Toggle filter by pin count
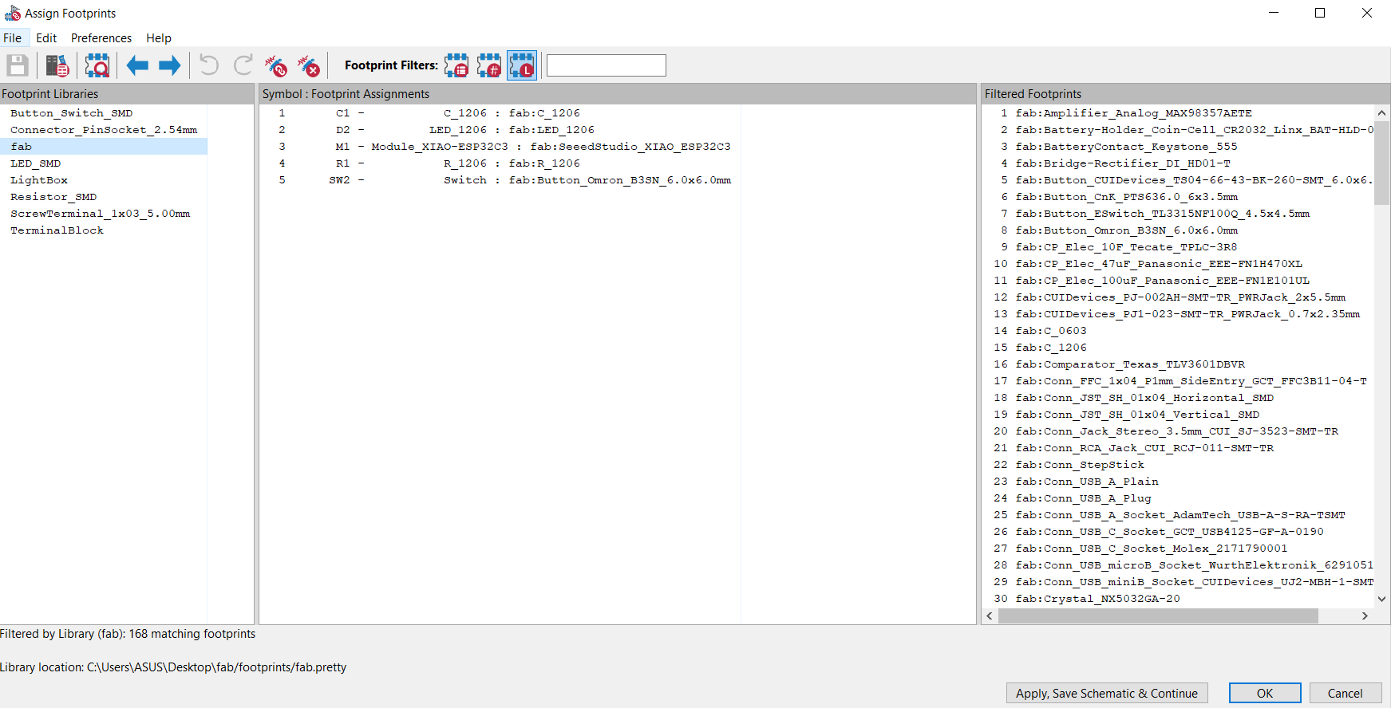The image size is (1391, 708). [x=489, y=65]
